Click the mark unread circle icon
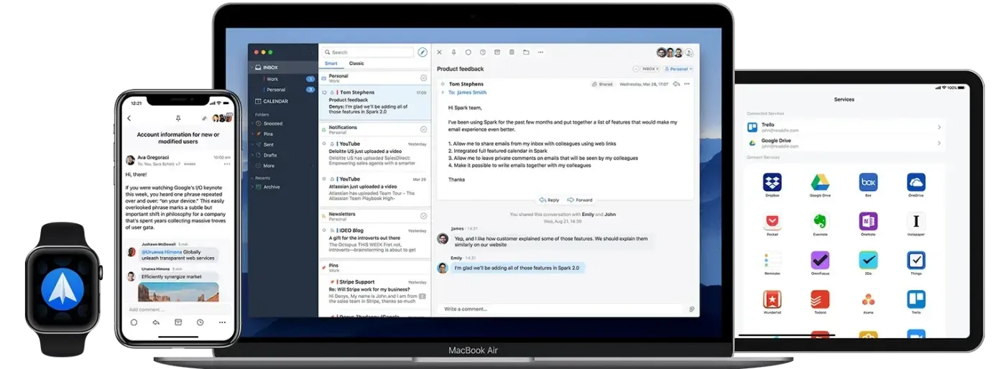This screenshot has width=1006, height=369. point(468,52)
